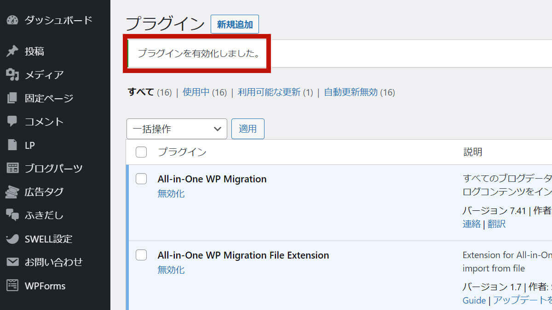Open the 一括操作 dropdown
The image size is (552, 310).
177,129
